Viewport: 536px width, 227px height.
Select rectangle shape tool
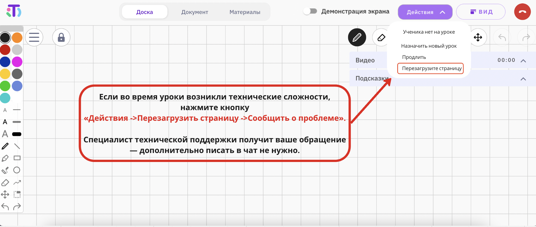coord(17,158)
